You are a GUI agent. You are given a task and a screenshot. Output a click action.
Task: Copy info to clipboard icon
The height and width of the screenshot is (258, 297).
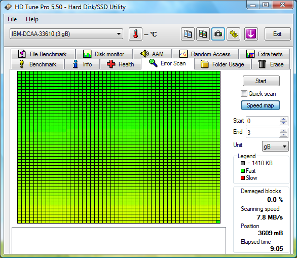click(x=188, y=34)
